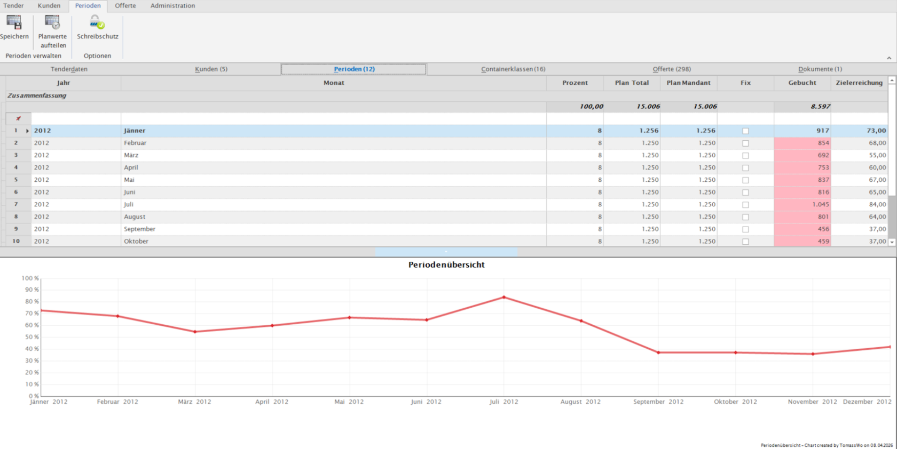
Task: Switch to the Offerte (298) tab
Action: click(671, 69)
